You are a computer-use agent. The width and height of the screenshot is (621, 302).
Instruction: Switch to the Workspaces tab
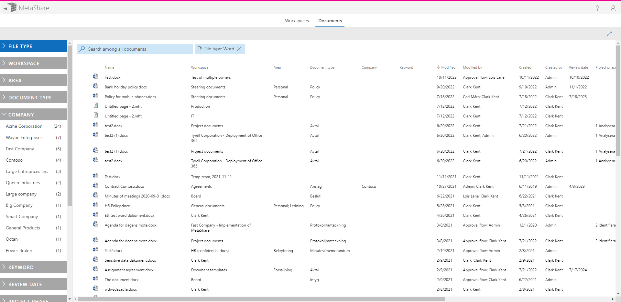point(297,21)
